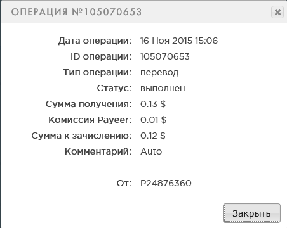Click the Закрыть button
This screenshot has width=287, height=228.
[251, 213]
